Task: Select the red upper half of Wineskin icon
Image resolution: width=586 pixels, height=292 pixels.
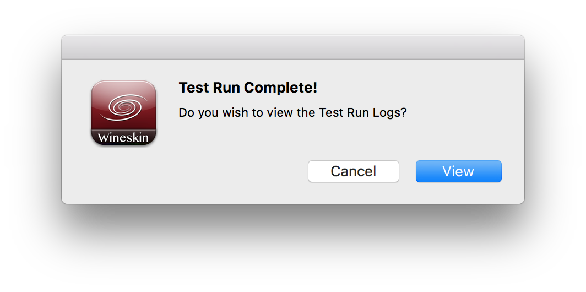Action: click(x=124, y=105)
